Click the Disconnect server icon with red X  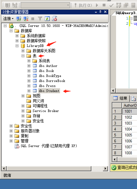(26, 19)
